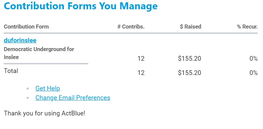Open the duforinslee contribution form link
Viewport: 263px width, 129px height.
(20, 40)
